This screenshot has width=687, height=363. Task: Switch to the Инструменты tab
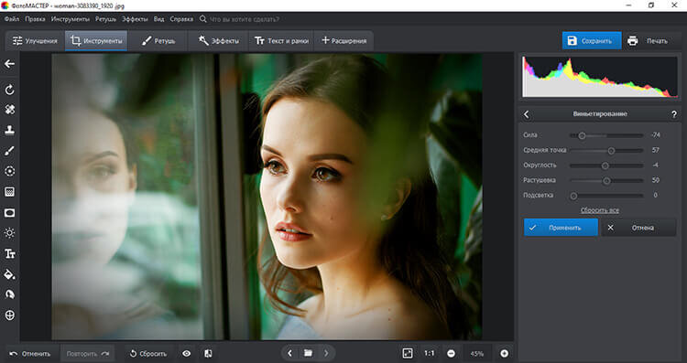point(96,40)
